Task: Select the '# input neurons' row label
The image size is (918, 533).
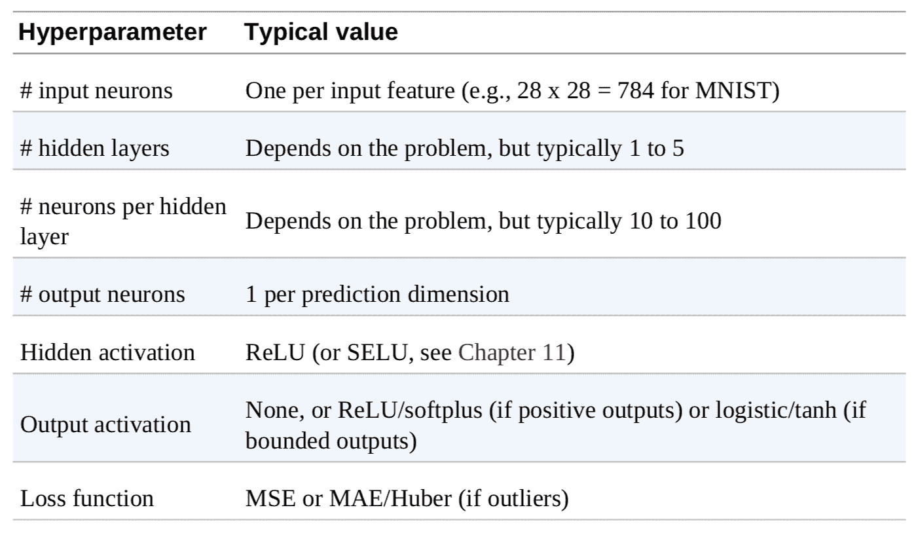Action: tap(96, 91)
